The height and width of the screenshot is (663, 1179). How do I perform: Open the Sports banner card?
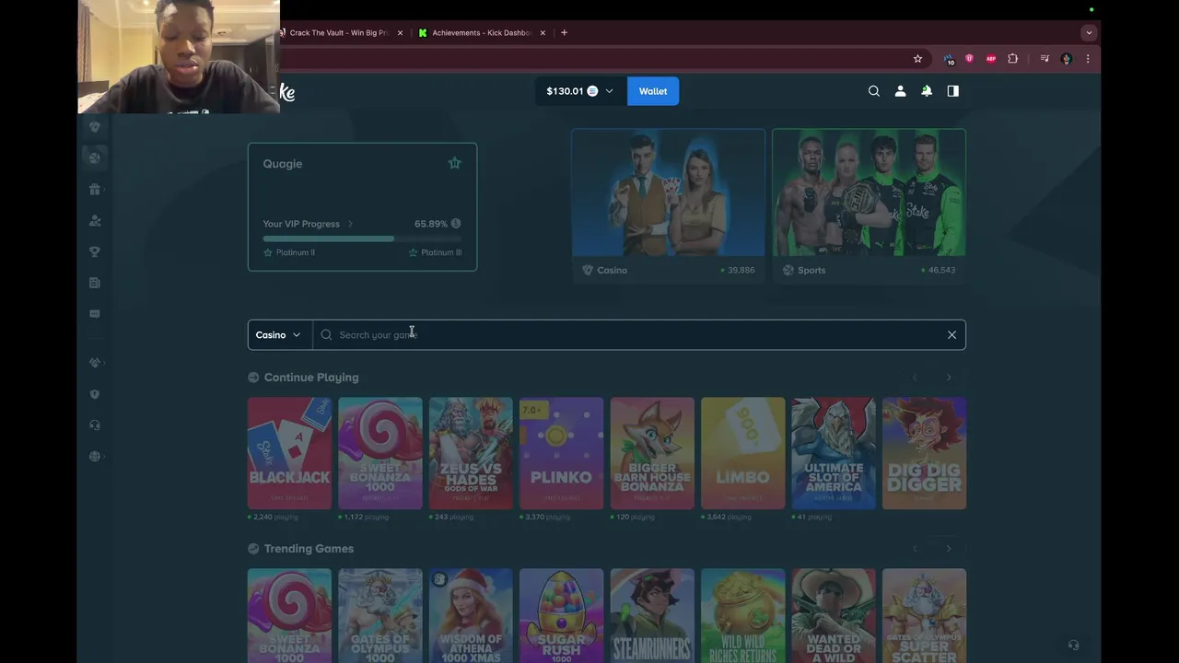click(869, 204)
